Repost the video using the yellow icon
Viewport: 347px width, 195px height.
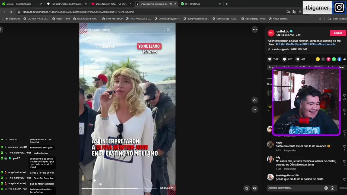[x=318, y=59]
